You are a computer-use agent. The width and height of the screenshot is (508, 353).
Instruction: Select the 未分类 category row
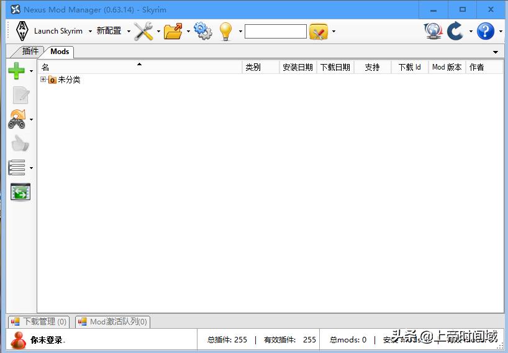click(69, 80)
